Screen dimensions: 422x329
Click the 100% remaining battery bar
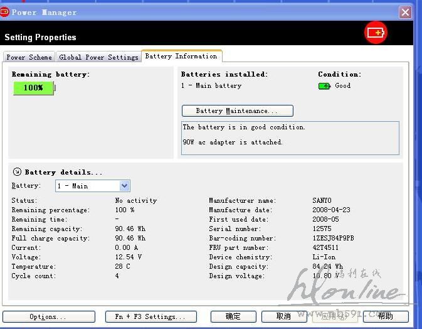pos(34,88)
